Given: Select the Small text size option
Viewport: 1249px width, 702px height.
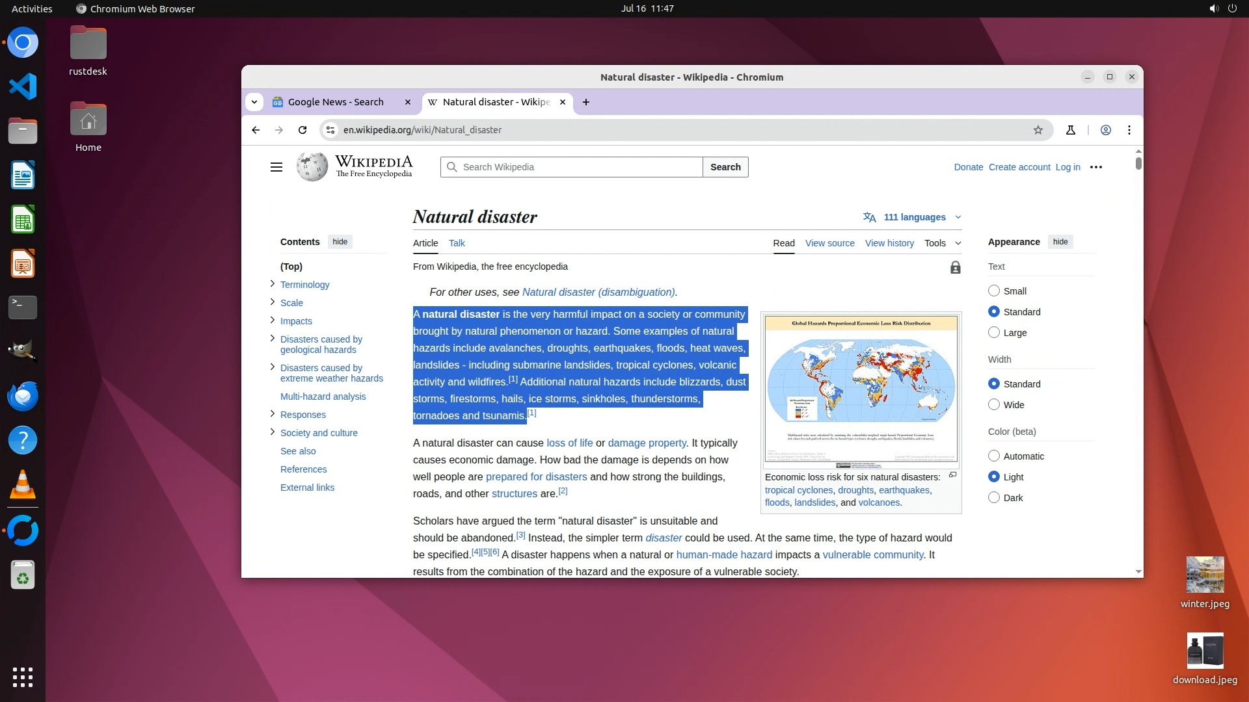Looking at the screenshot, I should 994,291.
